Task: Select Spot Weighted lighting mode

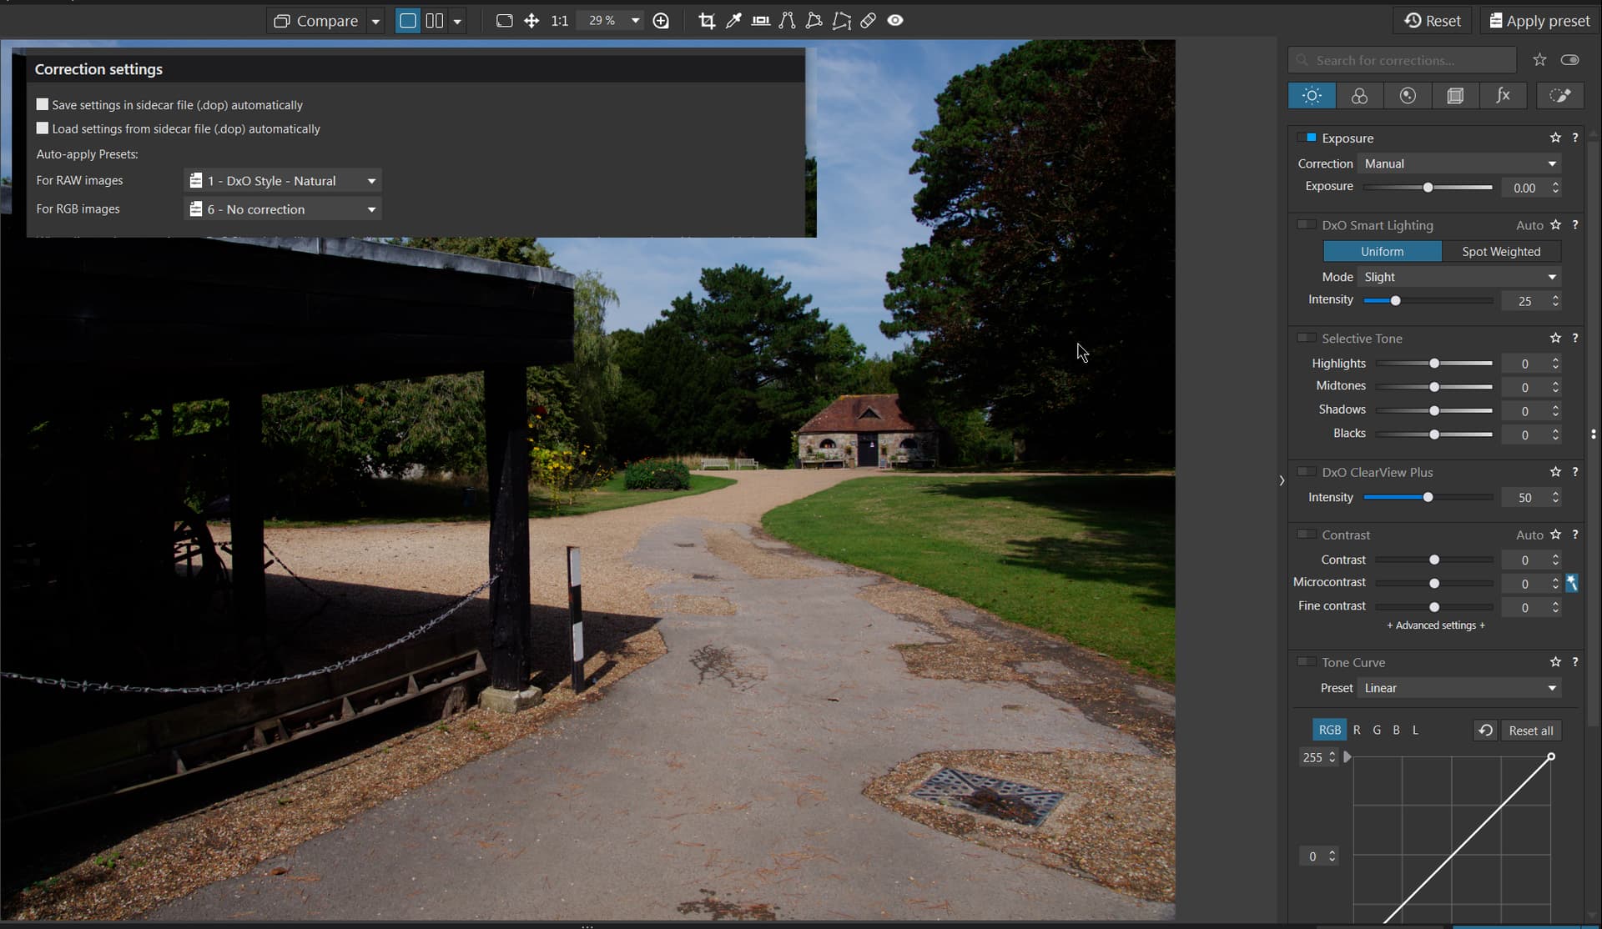Action: tap(1501, 252)
